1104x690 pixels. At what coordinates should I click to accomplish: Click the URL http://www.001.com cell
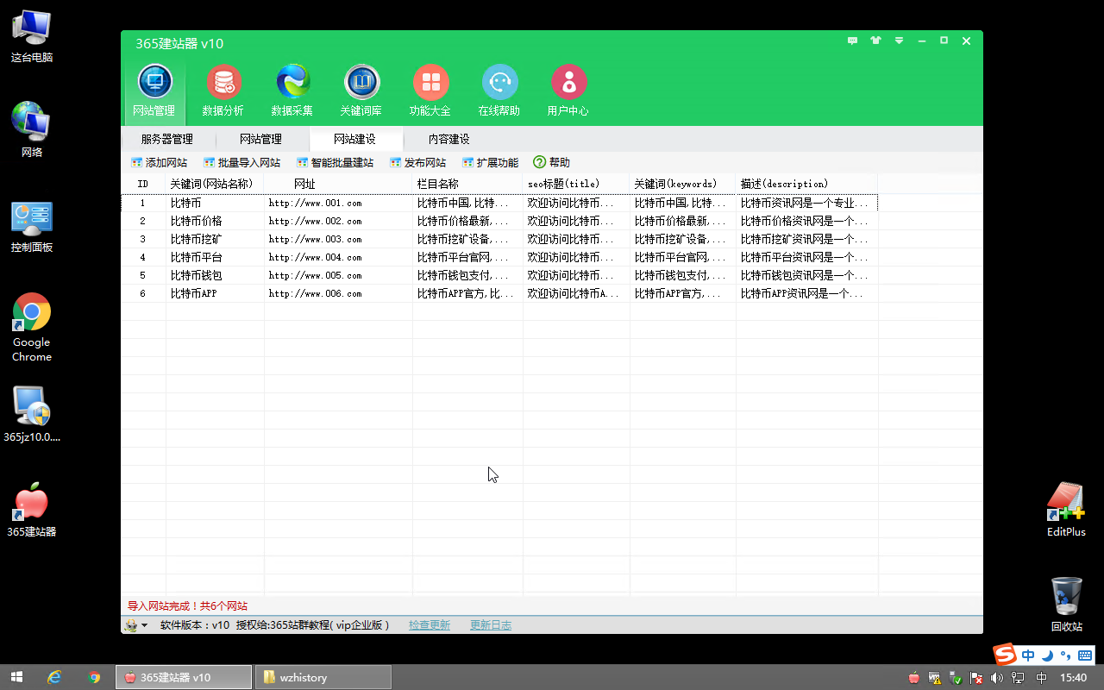pyautogui.click(x=339, y=203)
